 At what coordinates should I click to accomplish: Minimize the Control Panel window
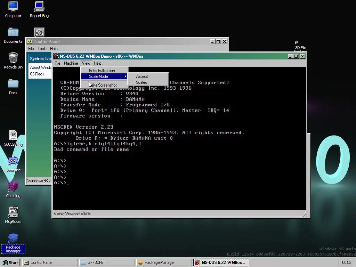[x=212, y=42]
